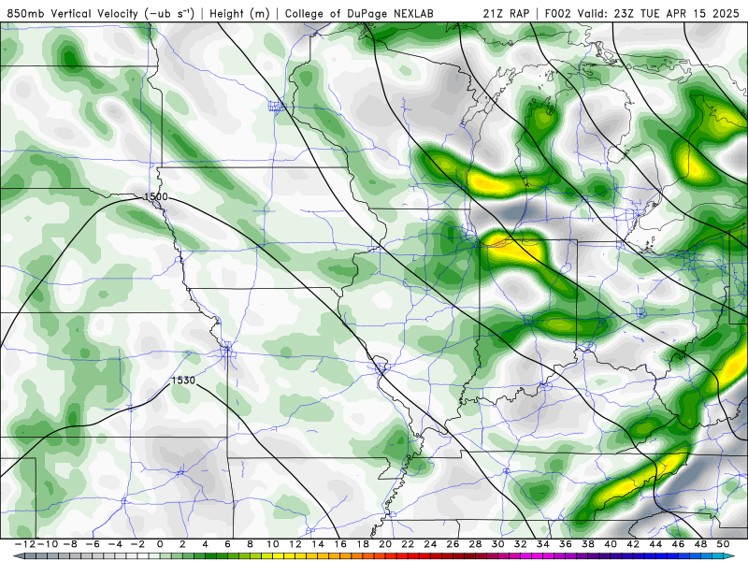
Task: Click the 22 value on the color scale
Action: pos(408,544)
